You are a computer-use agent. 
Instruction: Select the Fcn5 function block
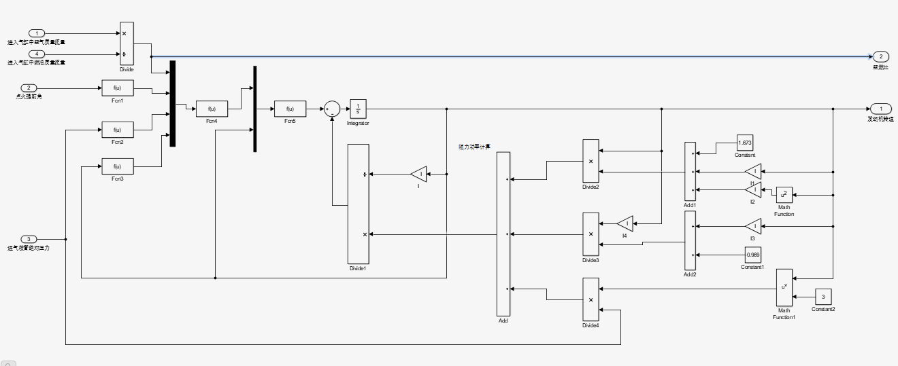(290, 109)
